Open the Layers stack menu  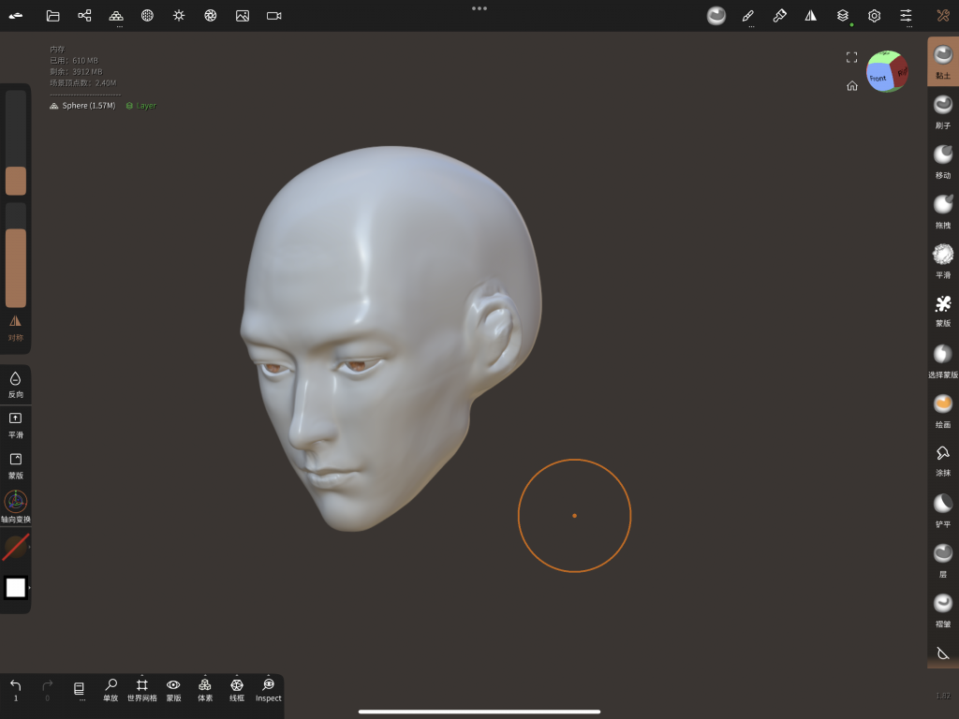pos(843,15)
